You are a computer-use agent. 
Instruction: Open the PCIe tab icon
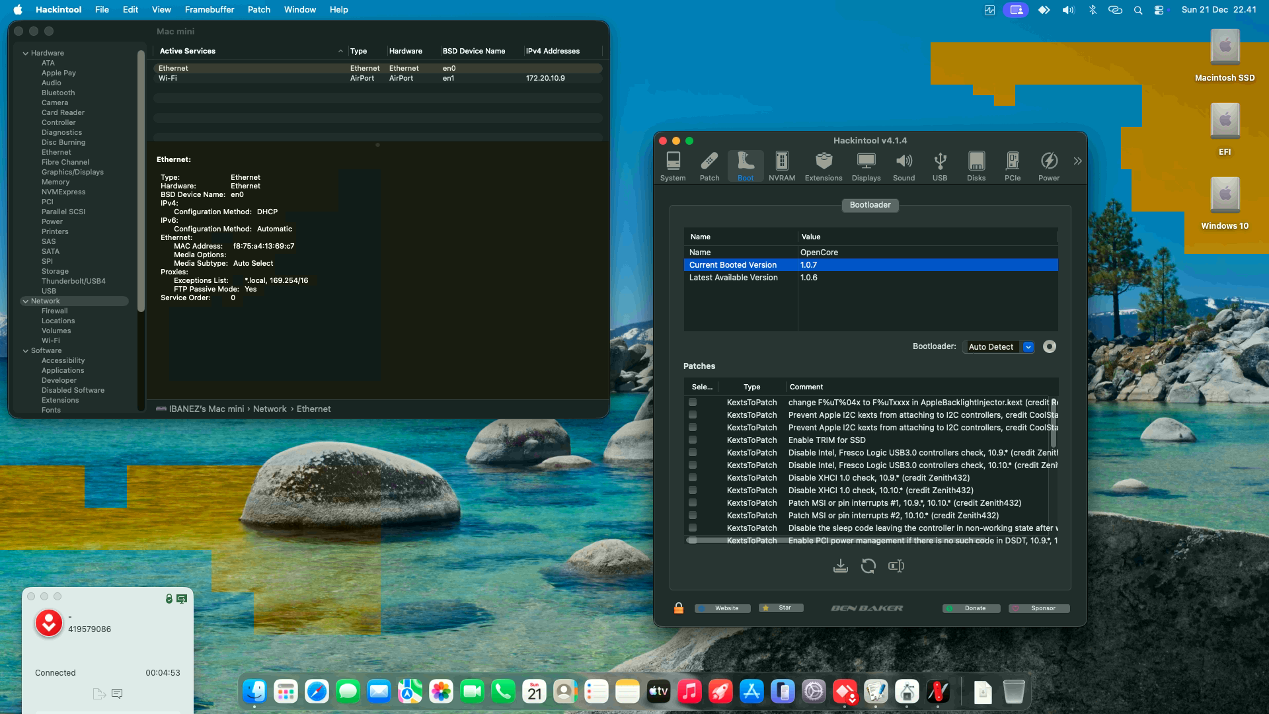point(1013,166)
